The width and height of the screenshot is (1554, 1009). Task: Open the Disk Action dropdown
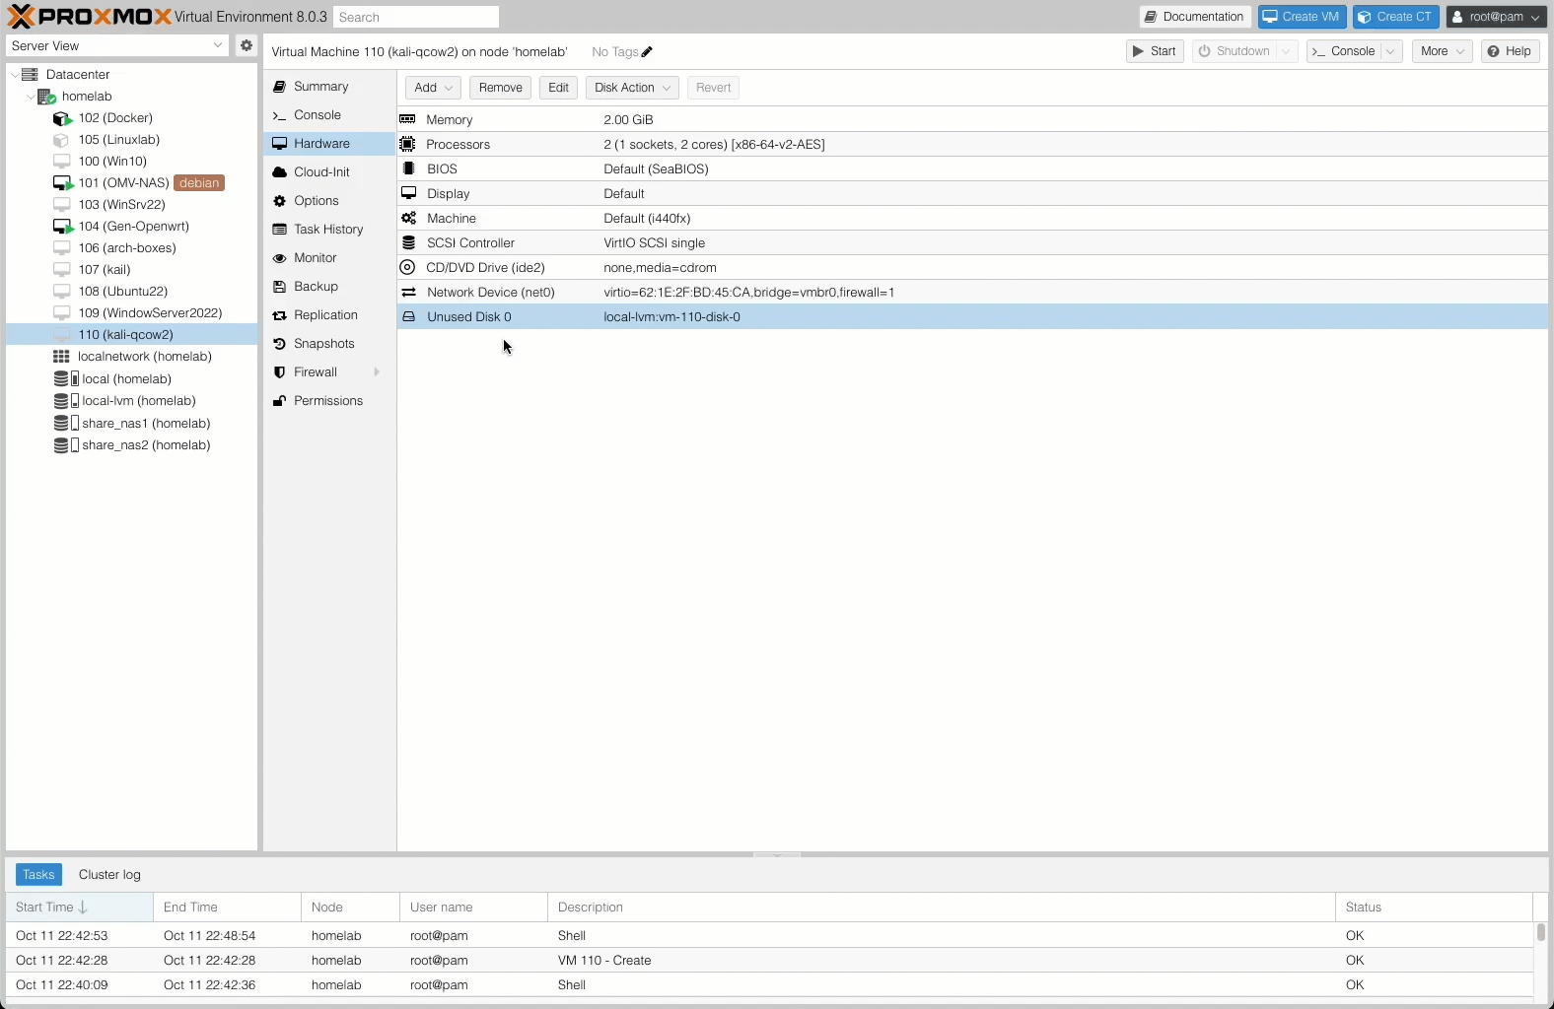pyautogui.click(x=632, y=88)
